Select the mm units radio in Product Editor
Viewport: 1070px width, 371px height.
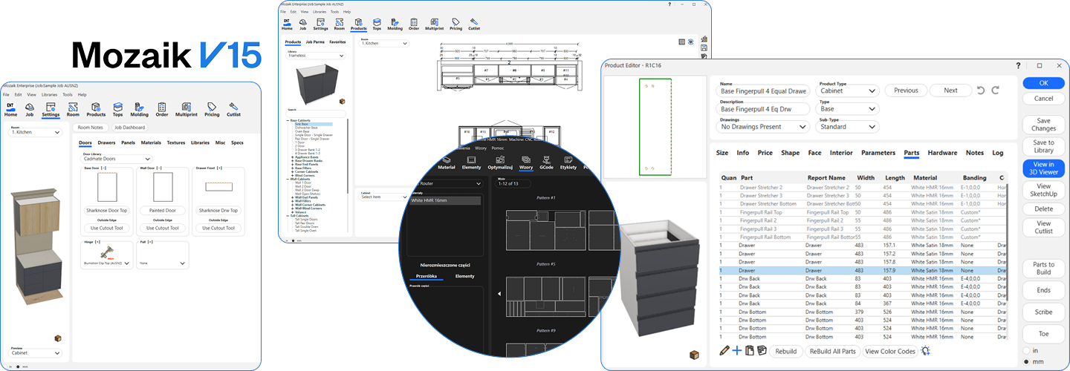click(1027, 361)
